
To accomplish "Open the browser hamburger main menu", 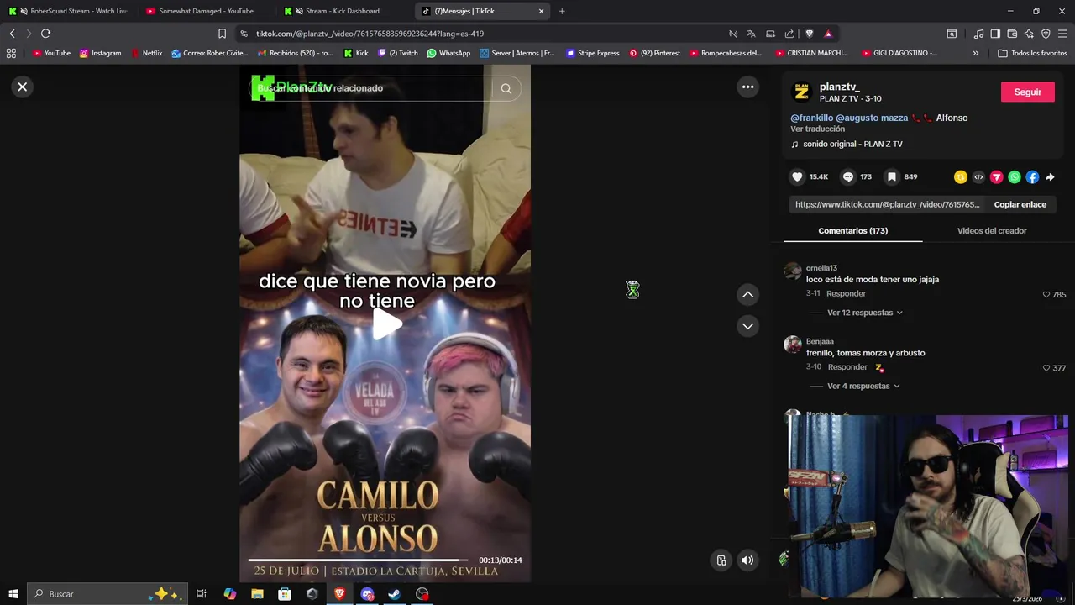I will [1062, 34].
